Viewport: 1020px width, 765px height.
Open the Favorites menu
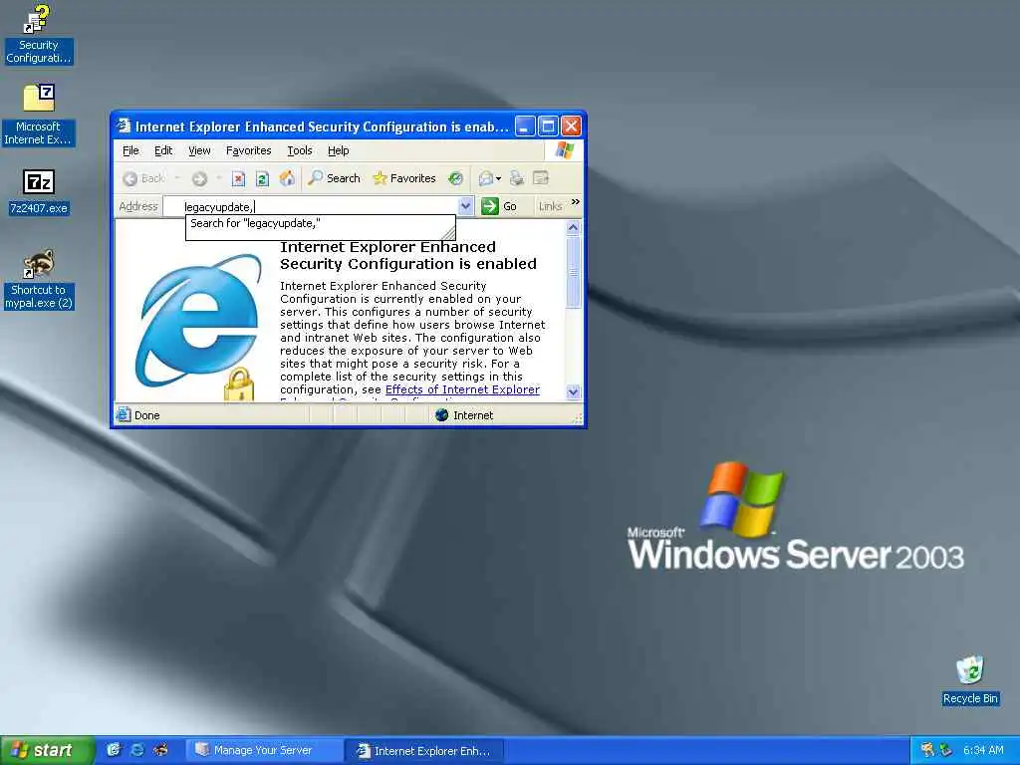248,151
